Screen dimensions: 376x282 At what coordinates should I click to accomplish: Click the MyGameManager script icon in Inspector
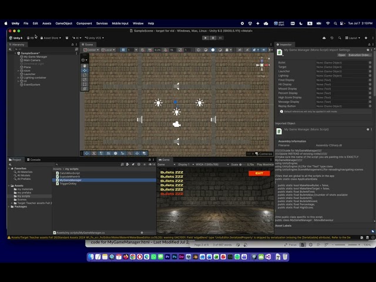(280, 52)
